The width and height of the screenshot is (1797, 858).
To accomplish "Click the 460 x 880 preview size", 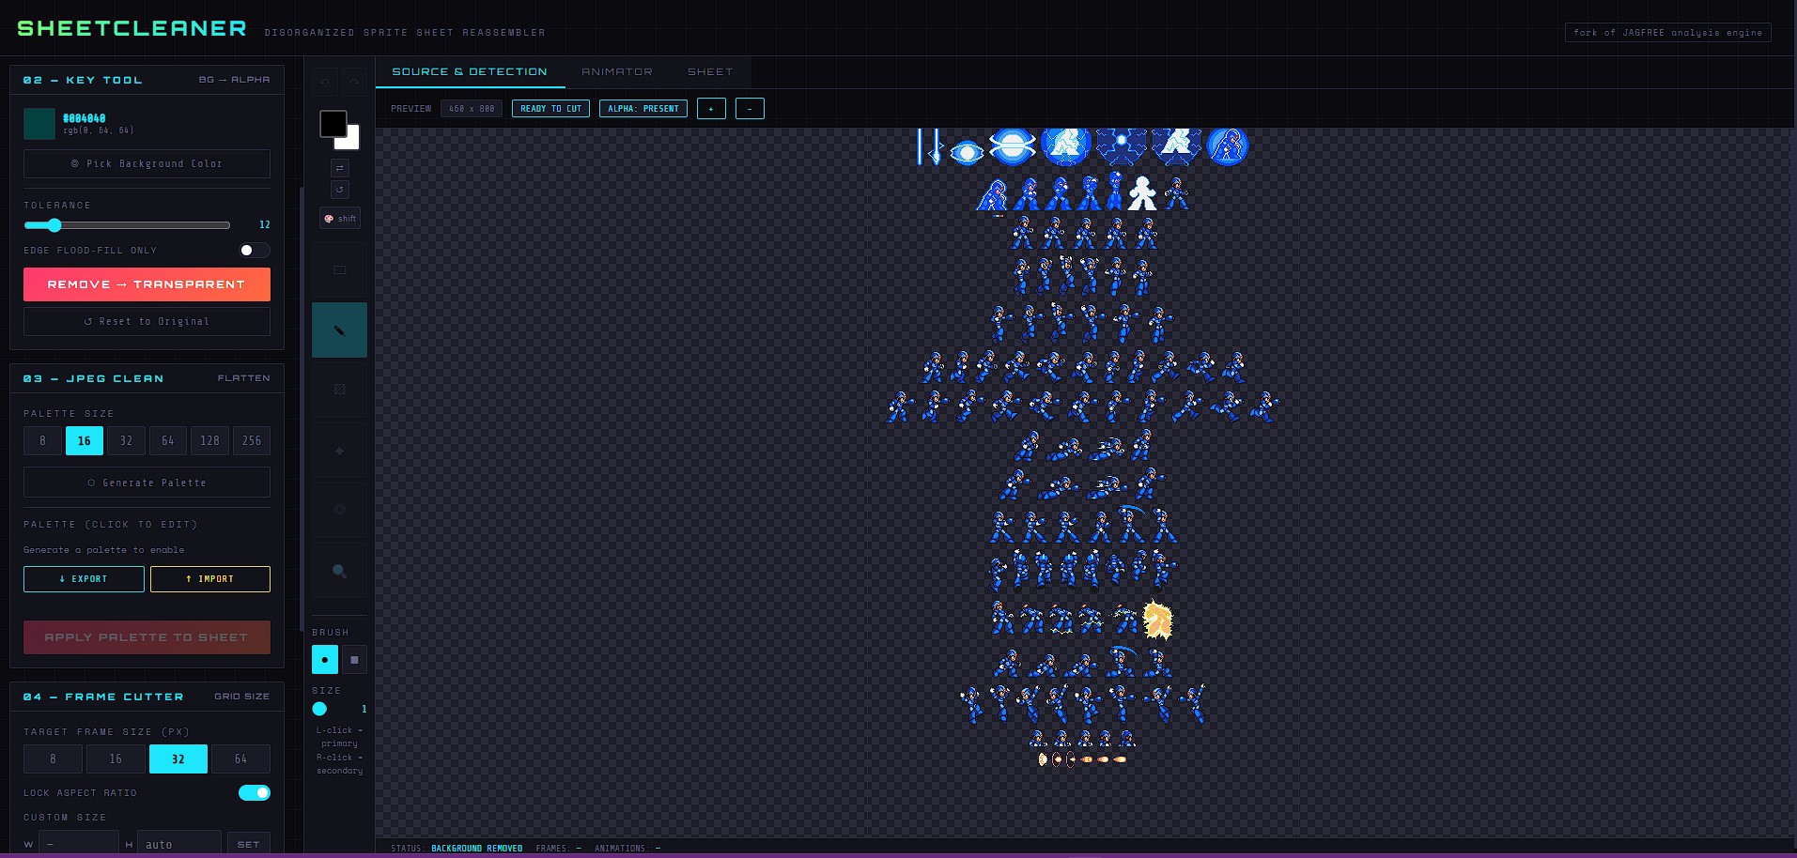I will point(472,109).
